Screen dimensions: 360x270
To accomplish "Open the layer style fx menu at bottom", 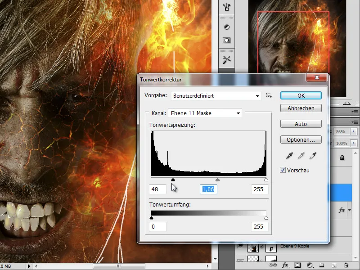I will [285, 265].
